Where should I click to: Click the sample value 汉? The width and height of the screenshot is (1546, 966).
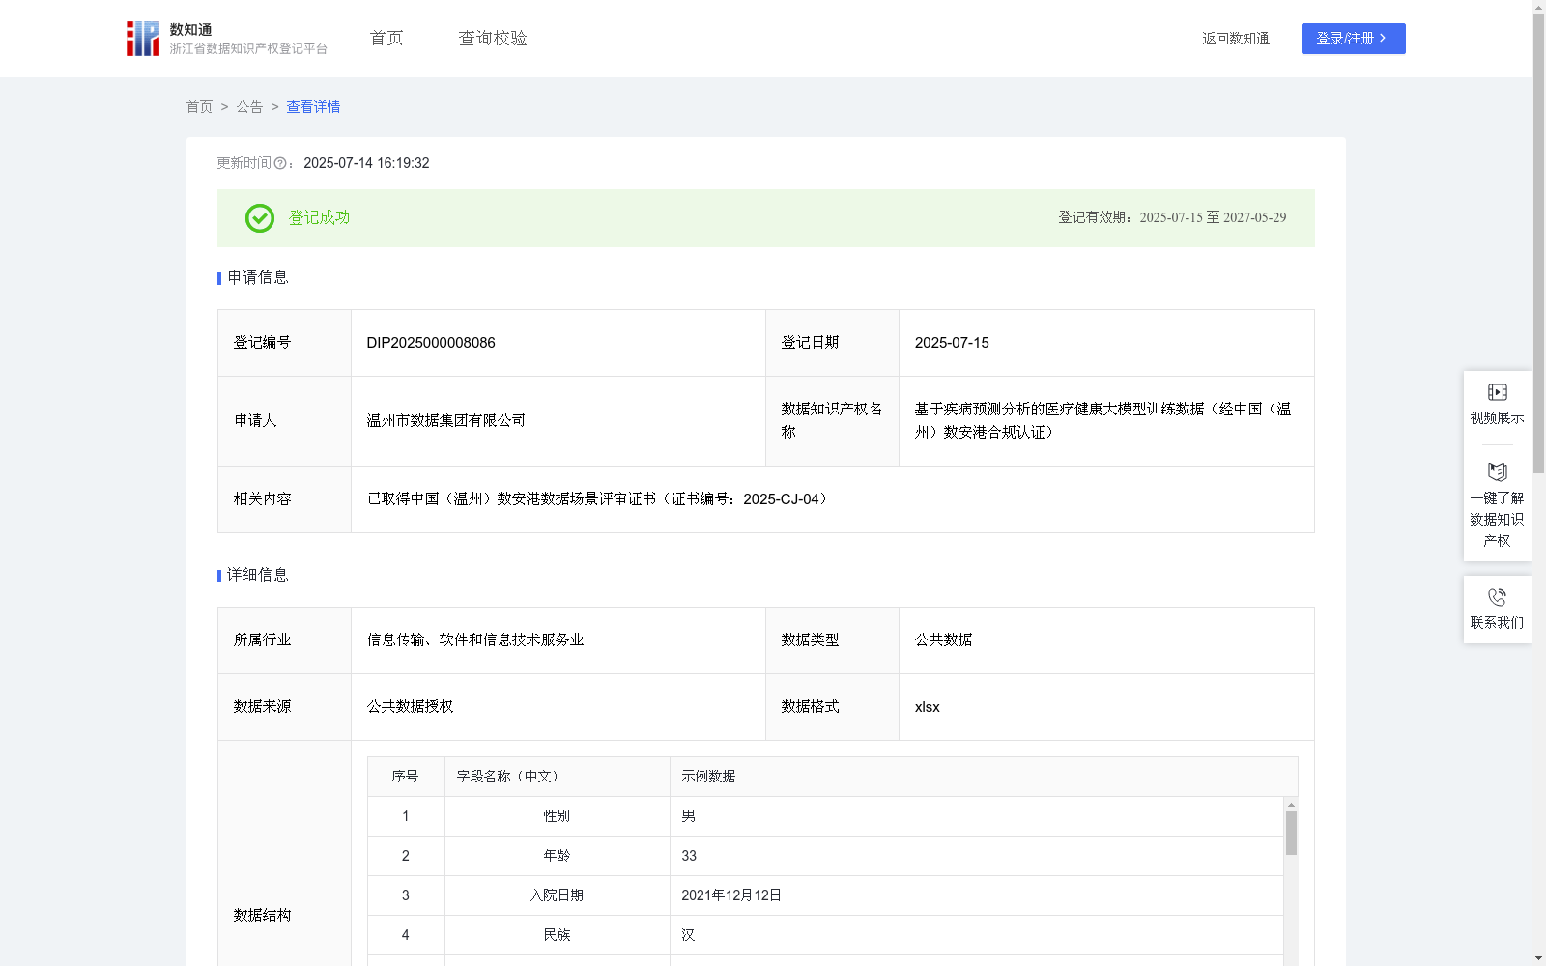(x=688, y=935)
